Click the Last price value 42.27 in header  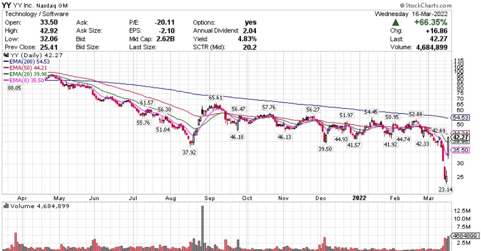click(438, 39)
